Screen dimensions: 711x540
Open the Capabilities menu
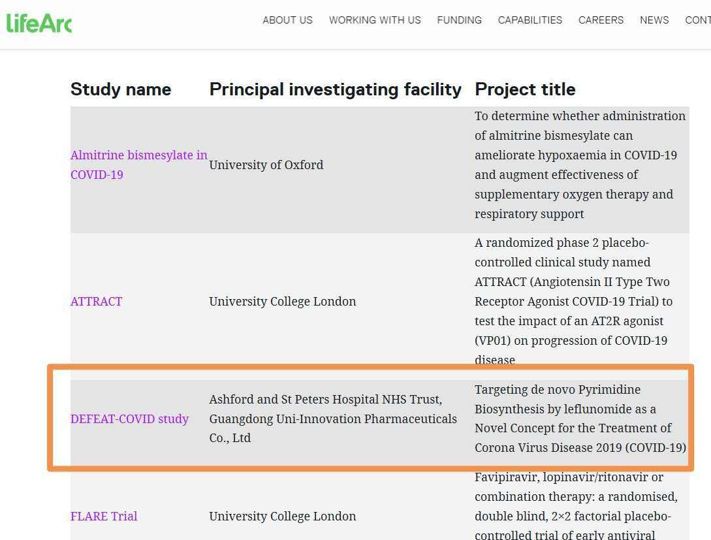coord(530,20)
